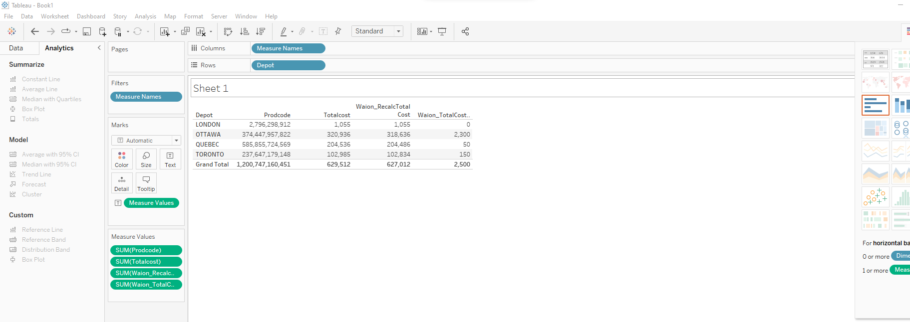Open the Analysis menu

145,16
